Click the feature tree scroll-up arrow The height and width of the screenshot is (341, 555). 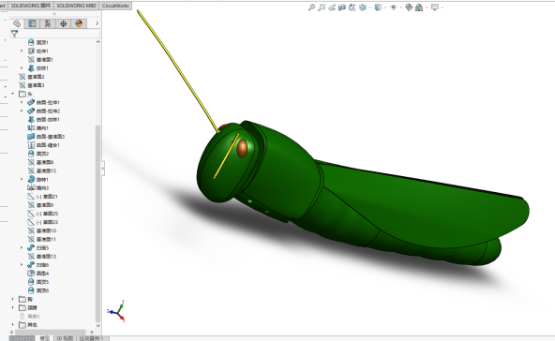click(x=98, y=42)
